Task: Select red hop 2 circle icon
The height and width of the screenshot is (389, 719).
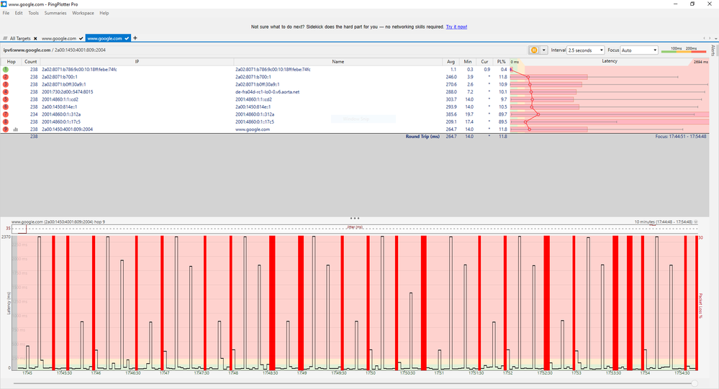Action: (x=6, y=76)
